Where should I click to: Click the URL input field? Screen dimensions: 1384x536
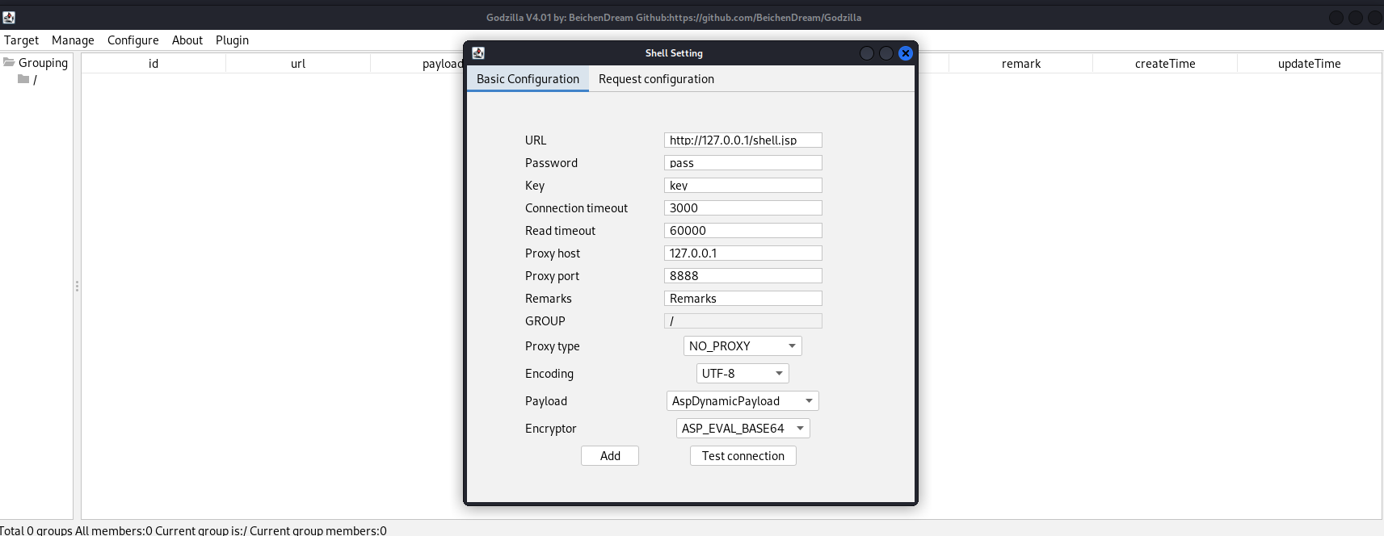pos(742,140)
